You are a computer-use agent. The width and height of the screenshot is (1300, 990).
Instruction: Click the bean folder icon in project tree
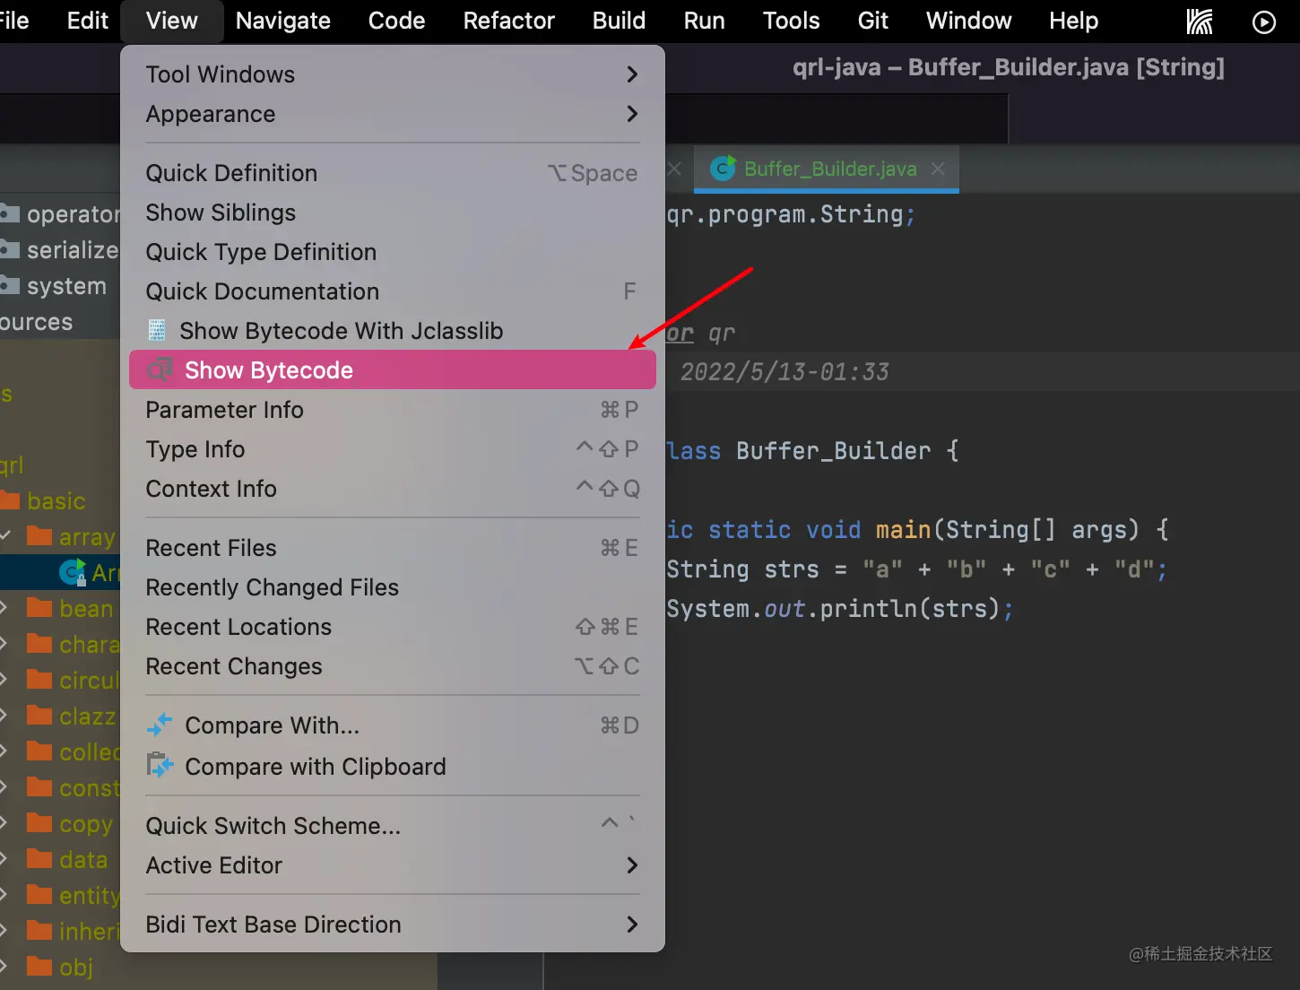[x=39, y=608]
